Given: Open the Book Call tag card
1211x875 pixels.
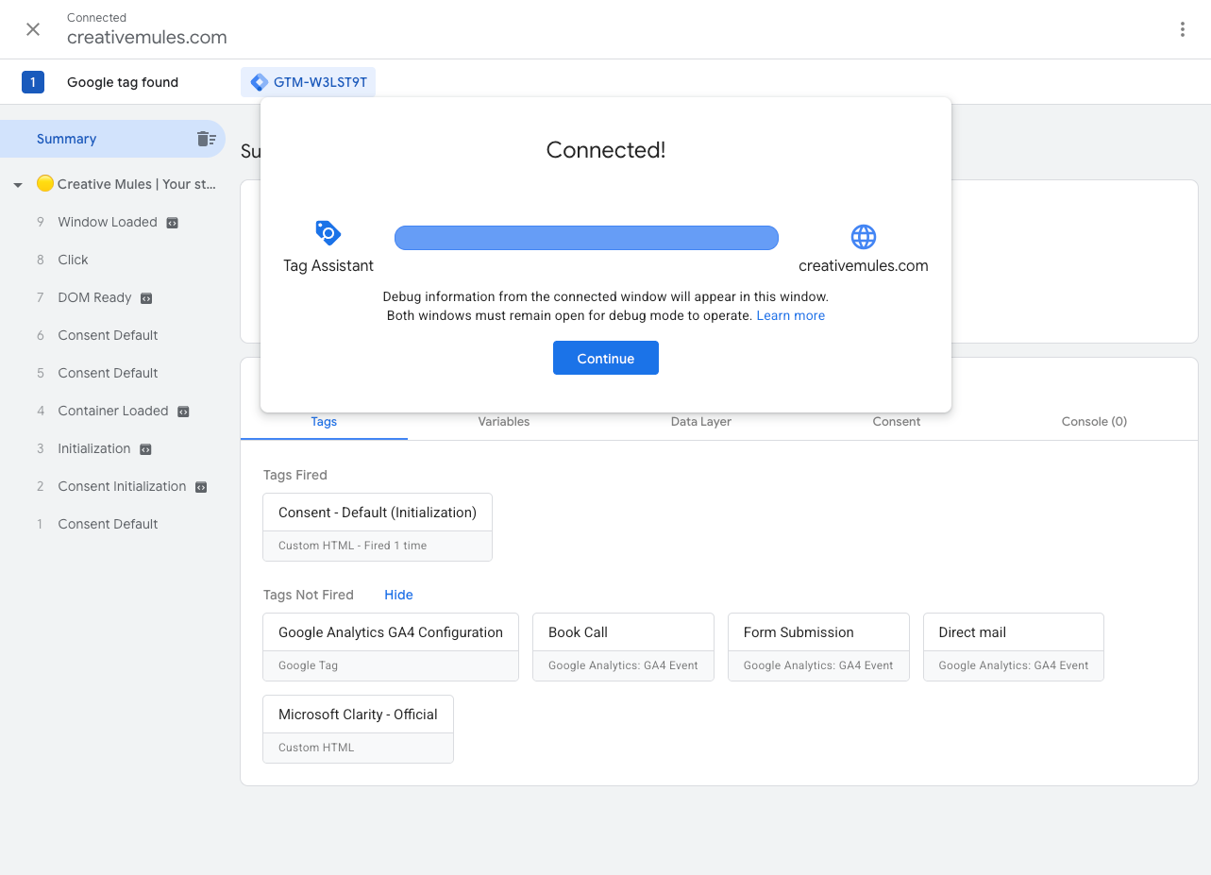Looking at the screenshot, I should (623, 647).
